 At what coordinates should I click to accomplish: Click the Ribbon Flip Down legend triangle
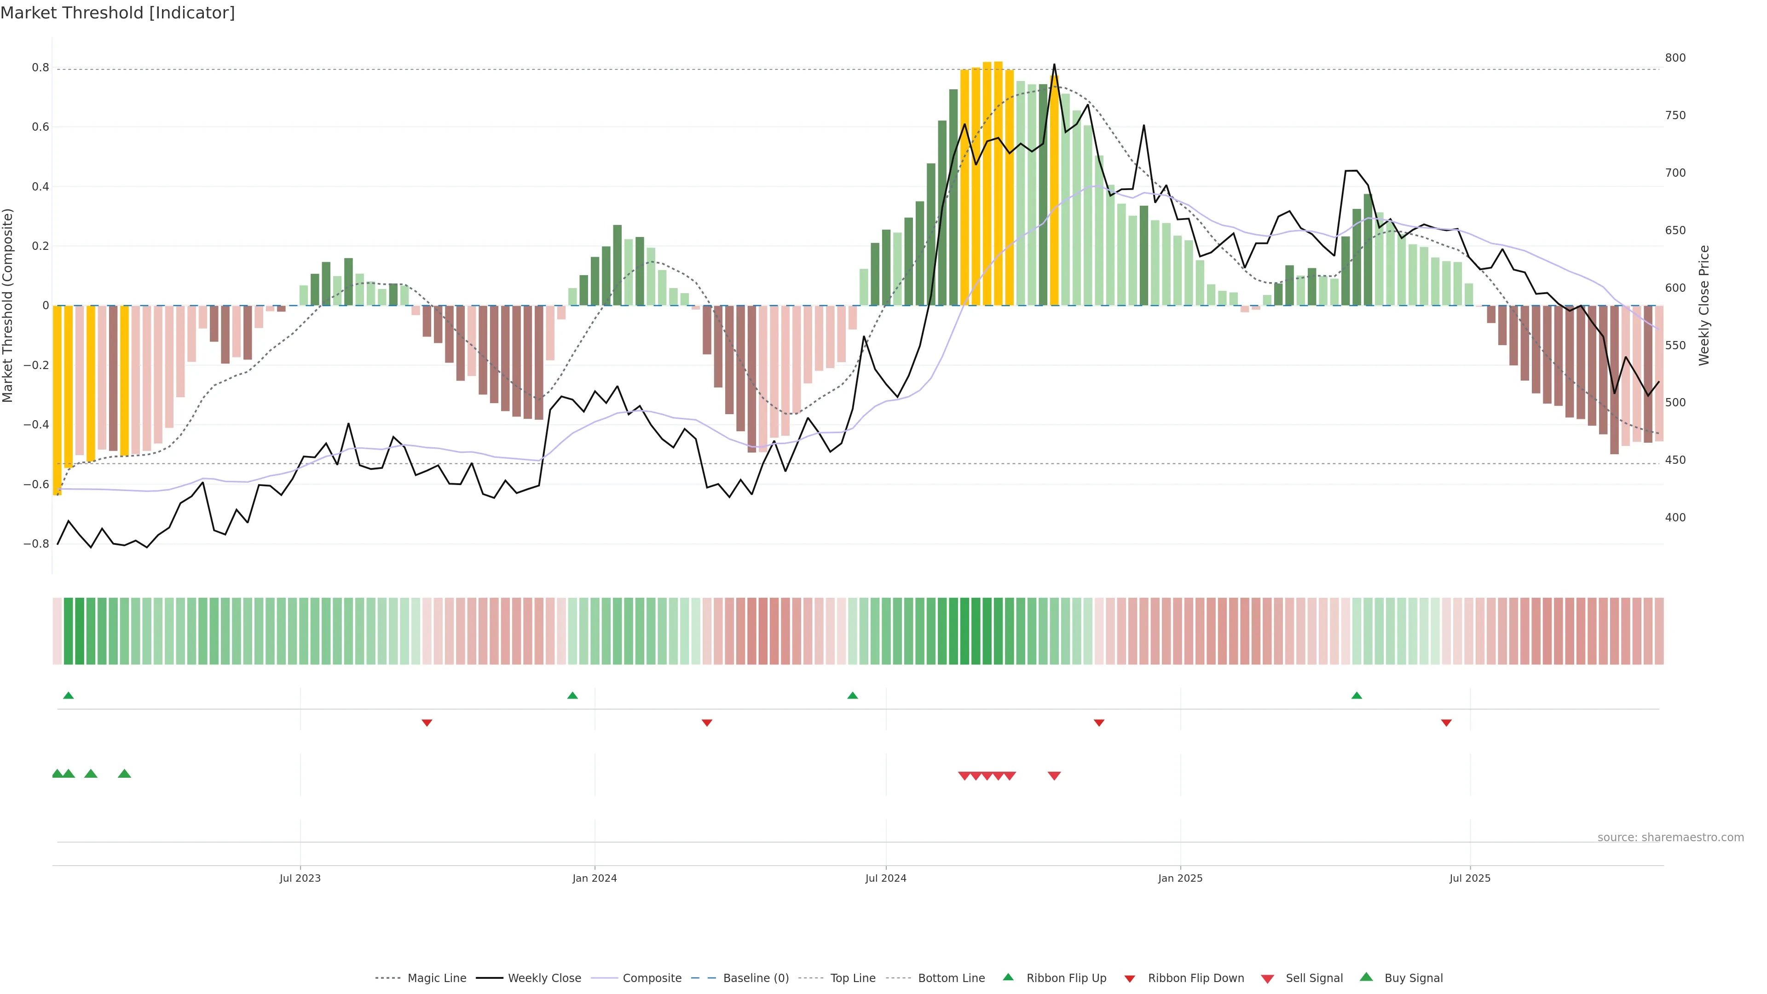click(1129, 979)
